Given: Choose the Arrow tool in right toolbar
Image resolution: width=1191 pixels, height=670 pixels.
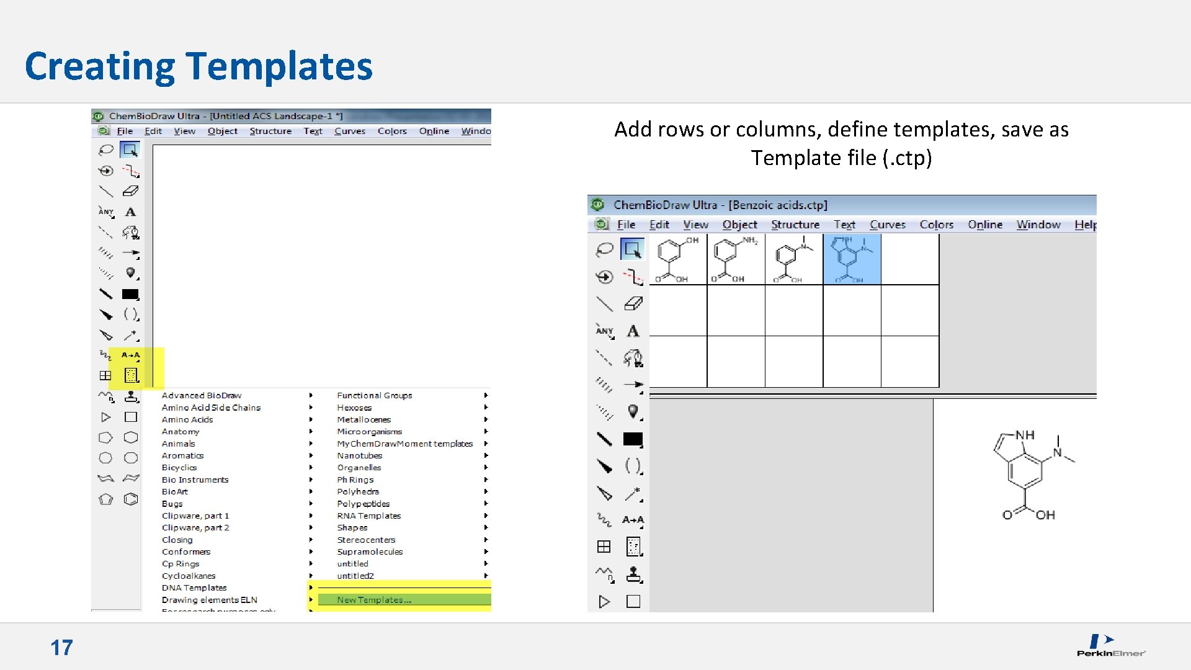Looking at the screenshot, I should [x=633, y=385].
